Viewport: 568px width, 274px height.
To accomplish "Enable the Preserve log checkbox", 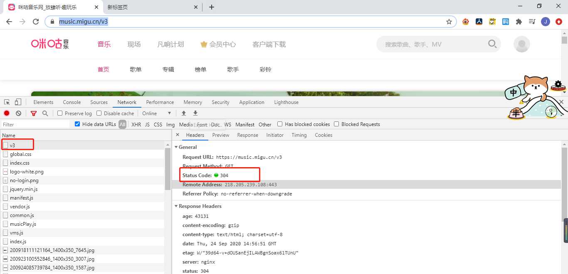I will [x=60, y=113].
